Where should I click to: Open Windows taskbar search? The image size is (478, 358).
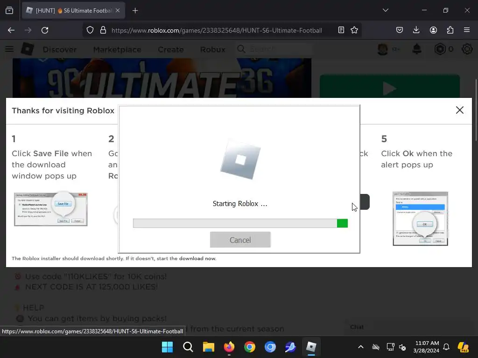[188, 347]
